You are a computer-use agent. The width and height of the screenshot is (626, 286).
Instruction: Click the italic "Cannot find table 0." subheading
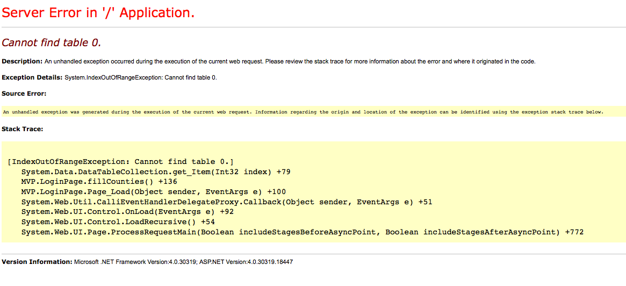pos(52,42)
